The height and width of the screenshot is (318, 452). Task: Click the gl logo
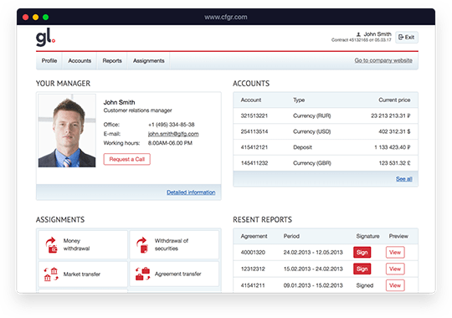coord(45,37)
